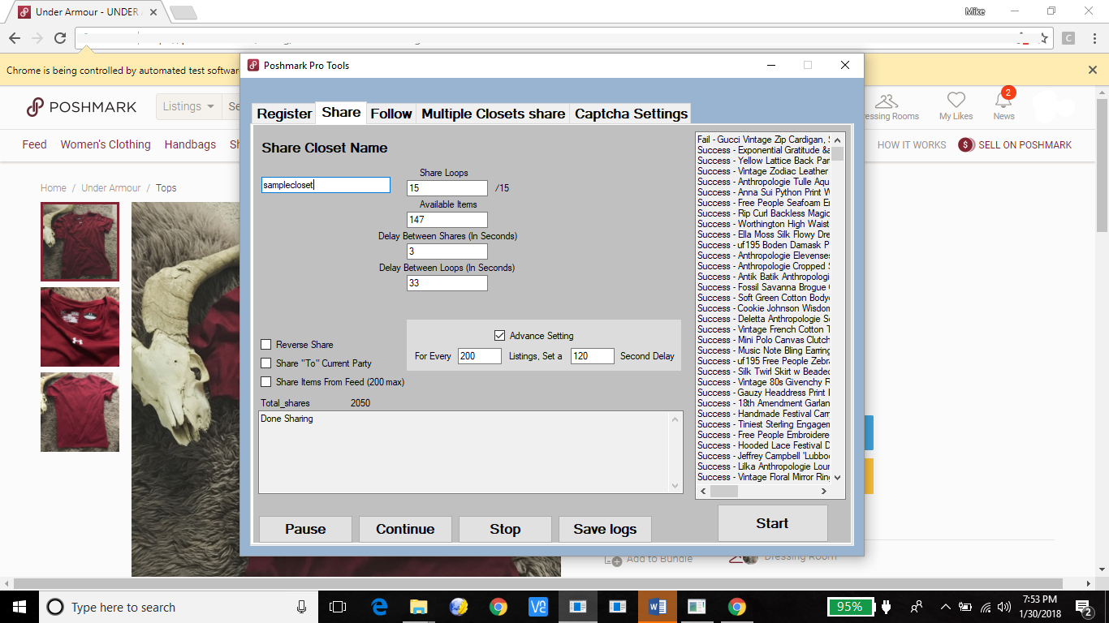Click status textbox scroll-down arrow
The image size is (1109, 623).
tap(675, 486)
